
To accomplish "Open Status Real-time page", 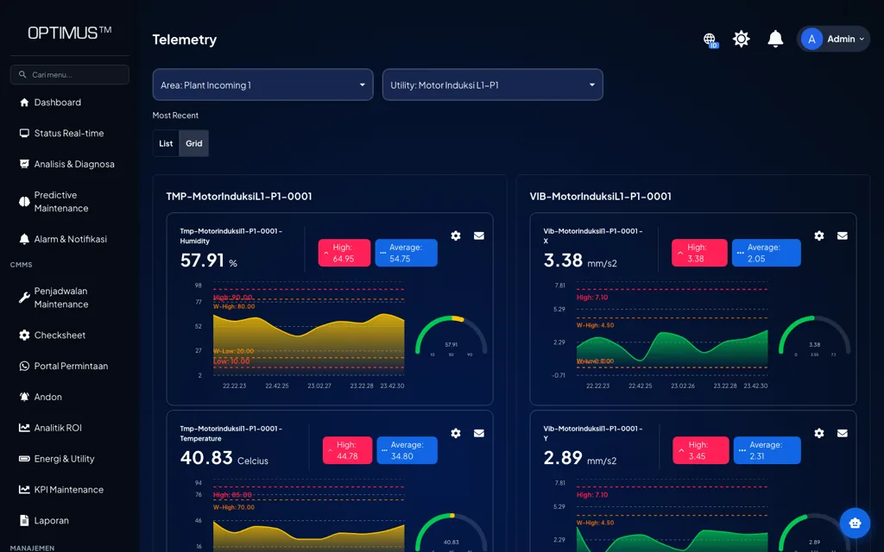I will click(x=69, y=134).
